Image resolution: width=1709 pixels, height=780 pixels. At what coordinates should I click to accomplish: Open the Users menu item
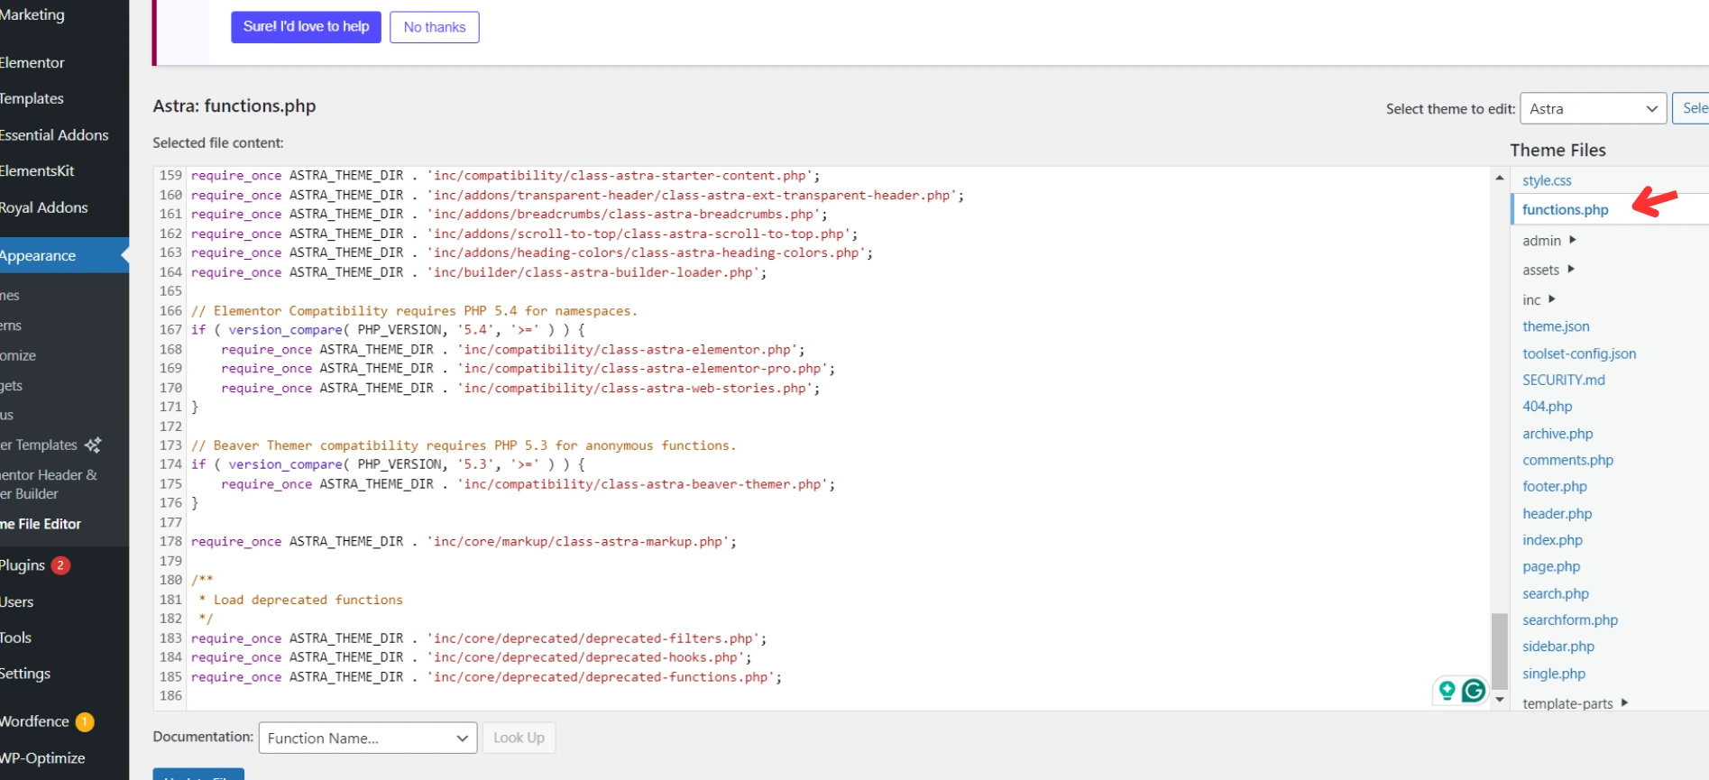click(17, 601)
